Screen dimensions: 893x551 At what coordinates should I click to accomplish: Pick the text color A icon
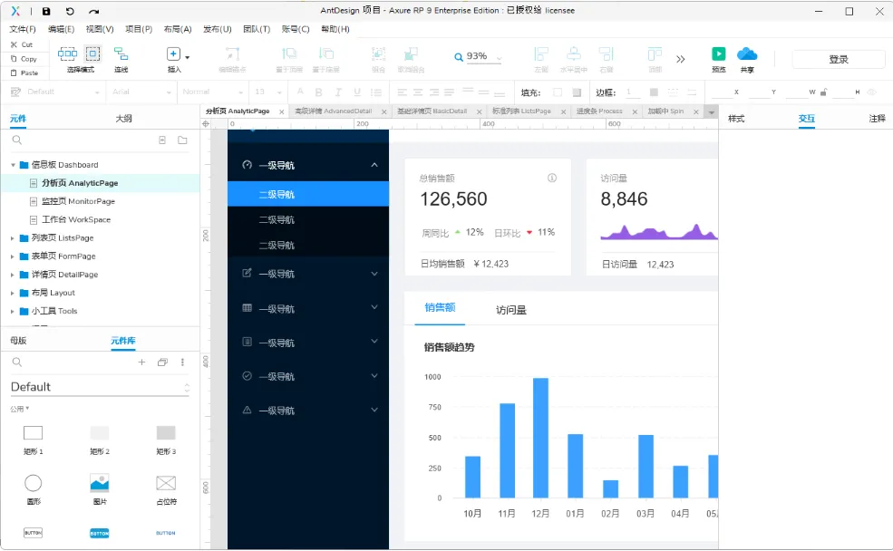tap(300, 92)
